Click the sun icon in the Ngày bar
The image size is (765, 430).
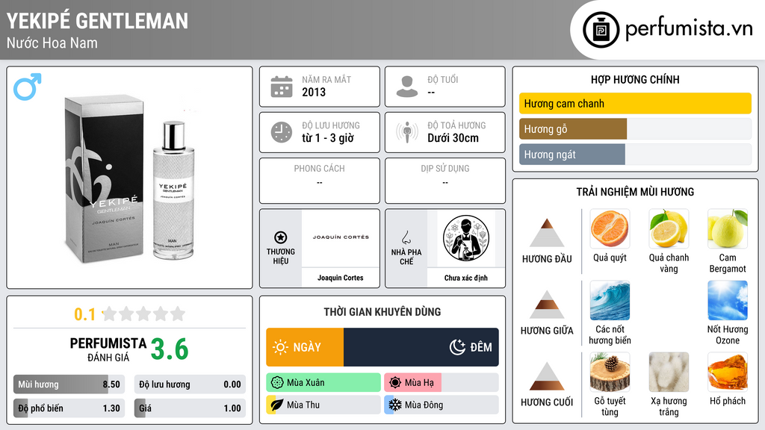281,347
